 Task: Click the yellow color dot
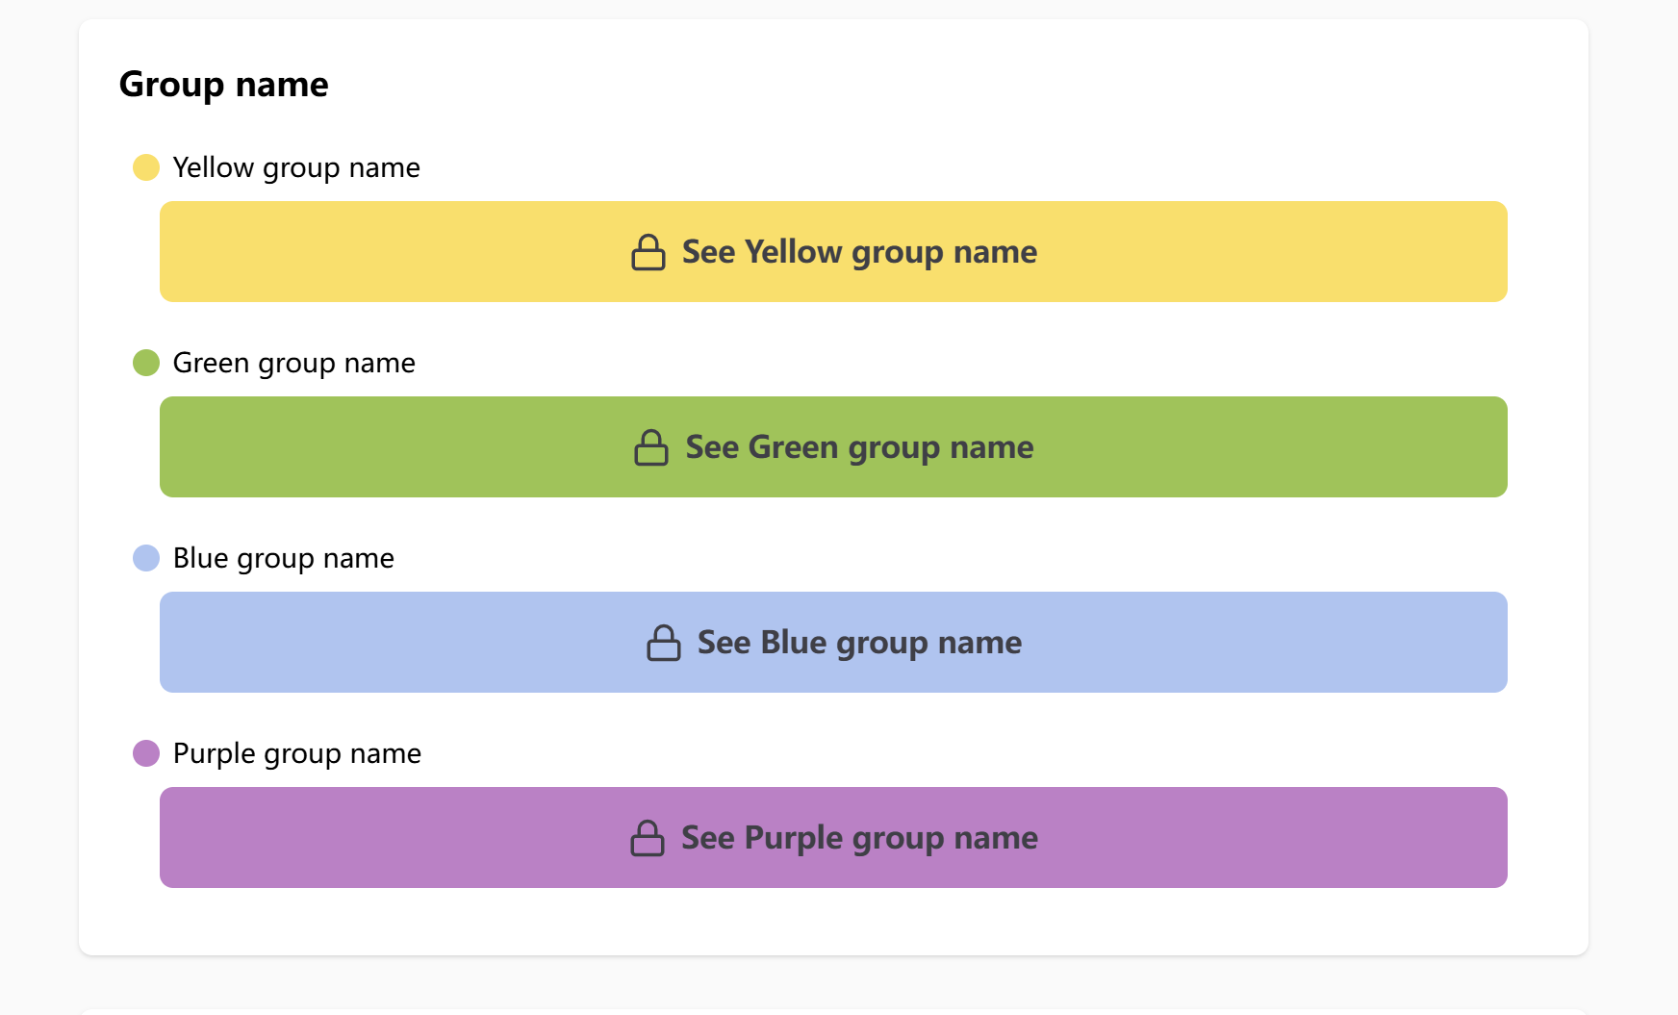pos(146,167)
